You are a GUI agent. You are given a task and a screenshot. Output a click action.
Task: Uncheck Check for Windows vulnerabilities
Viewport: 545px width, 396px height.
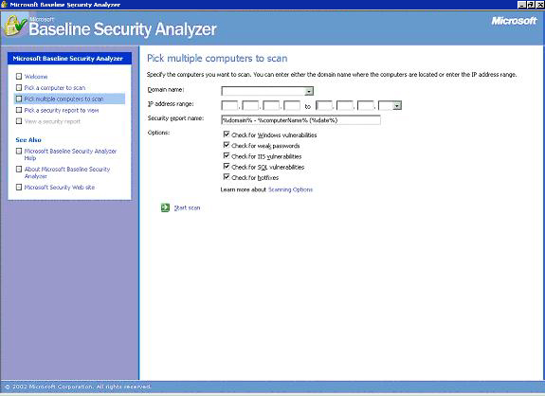(x=227, y=135)
